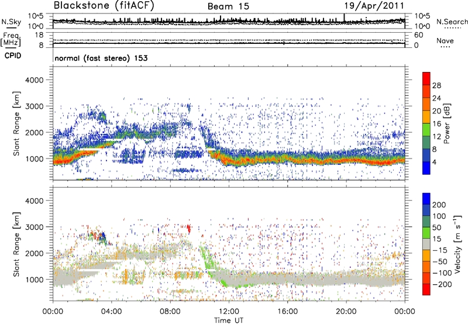Image resolution: width=468 pixels, height=324 pixels.
Task: Click the Power [dB] colorbar label
Action: click(x=446, y=123)
